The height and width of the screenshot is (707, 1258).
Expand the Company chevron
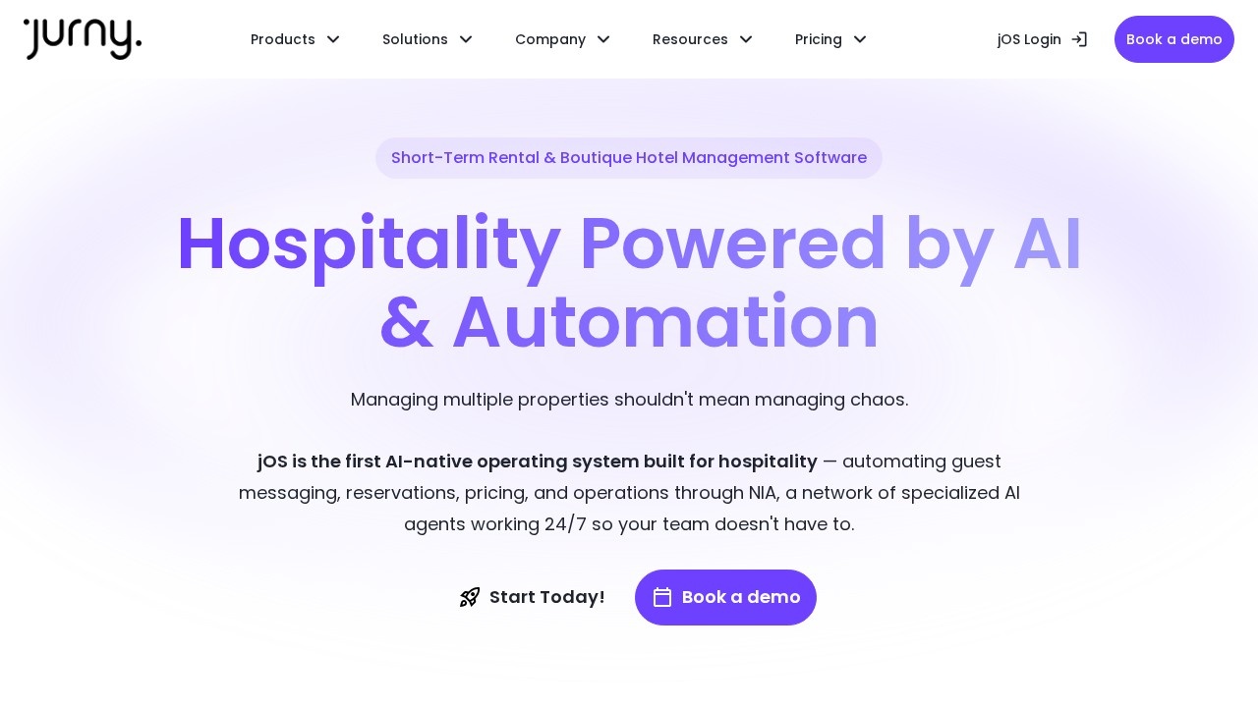pyautogui.click(x=603, y=39)
